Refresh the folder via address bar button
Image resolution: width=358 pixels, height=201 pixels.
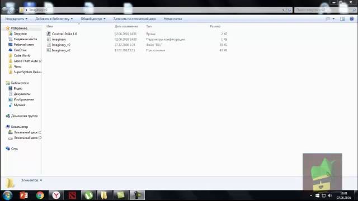click(x=289, y=10)
